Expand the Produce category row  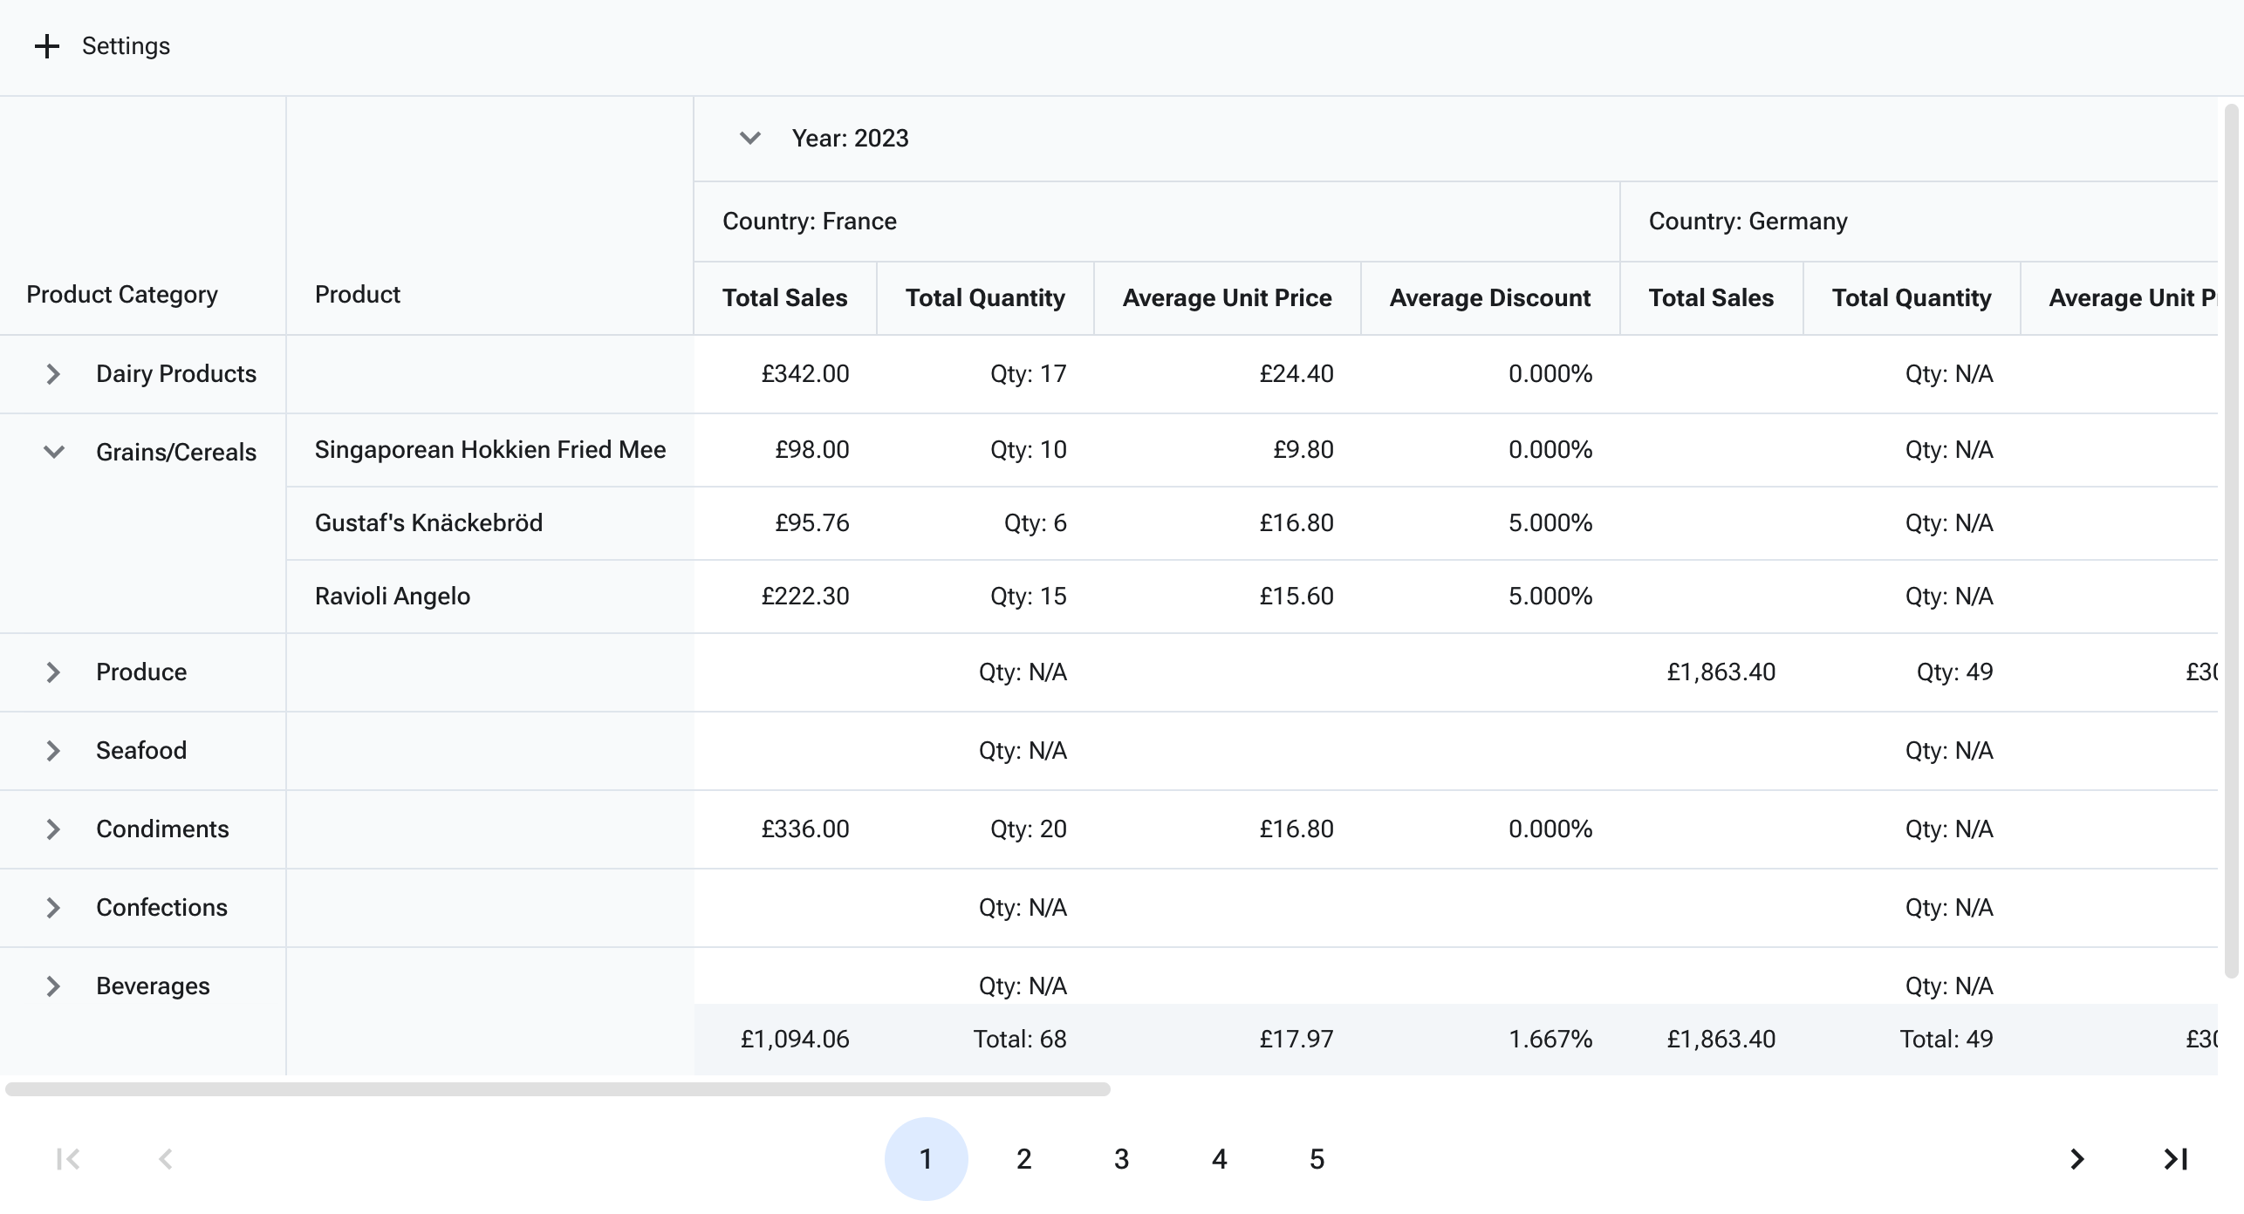click(53, 672)
